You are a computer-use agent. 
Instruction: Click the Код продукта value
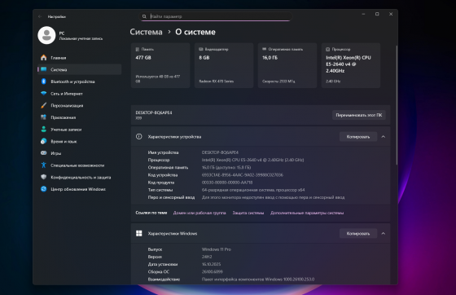227,183
